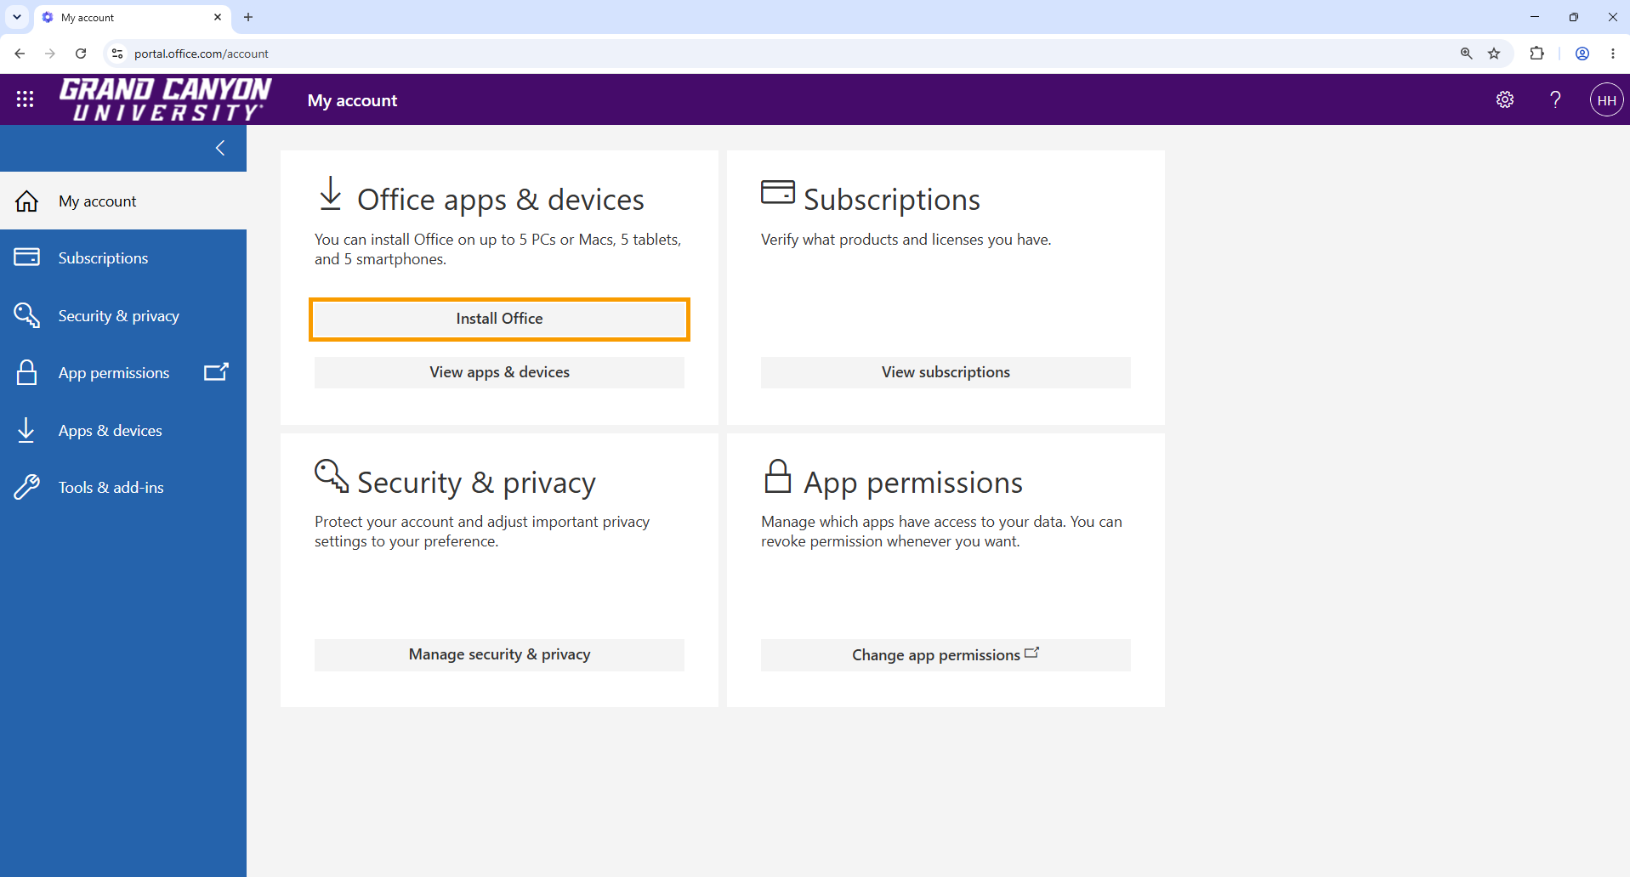Reload the page with the refresh icon
Screen dimensions: 1630x877
tap(81, 54)
